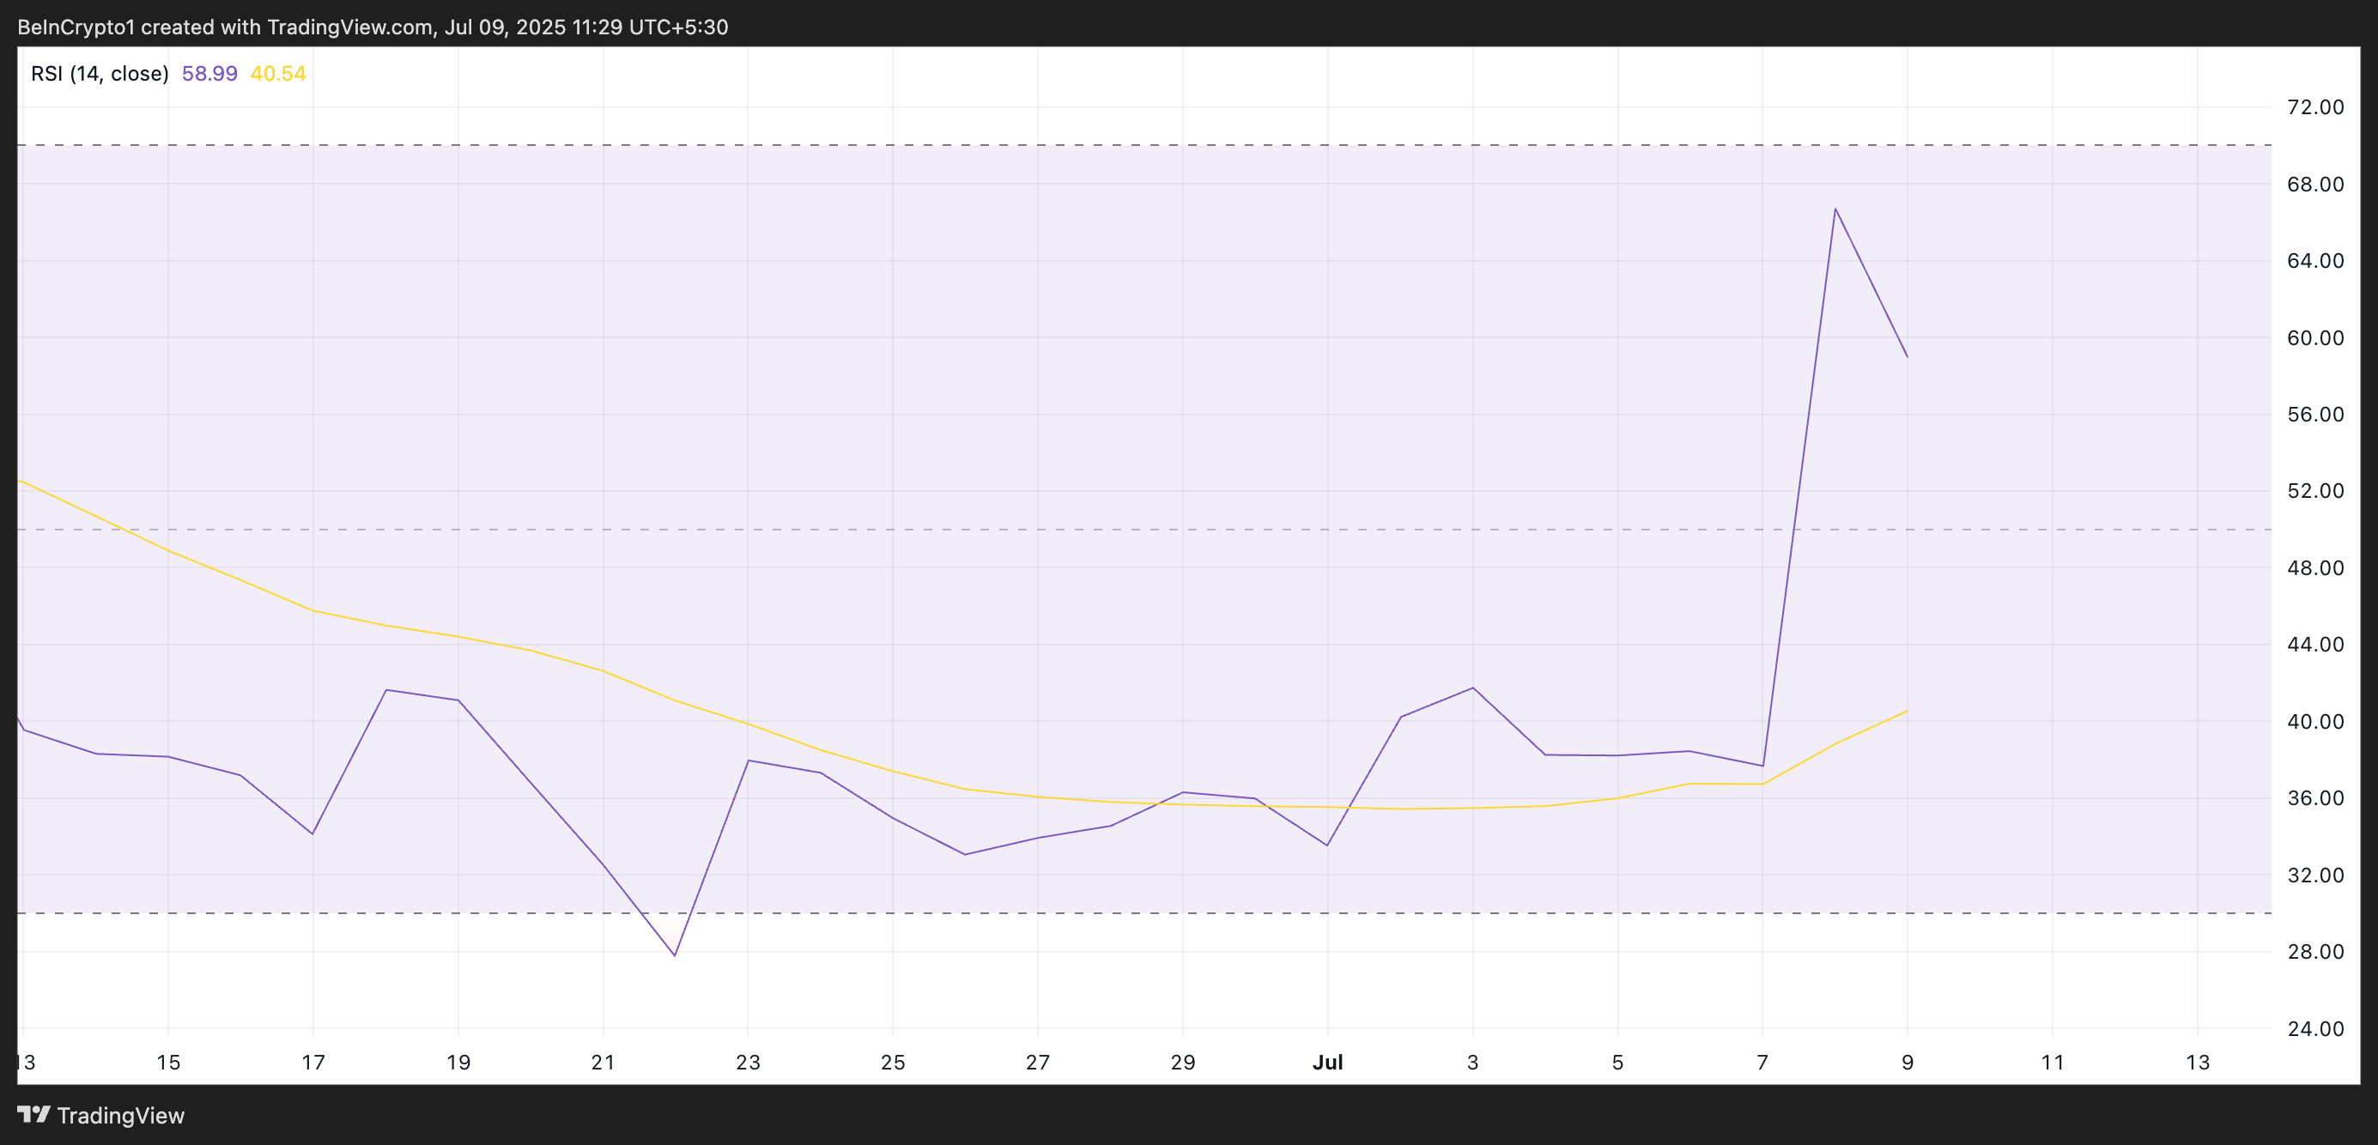This screenshot has height=1145, width=2378.
Task: Click the TradingView brand text link
Action: tap(120, 1116)
